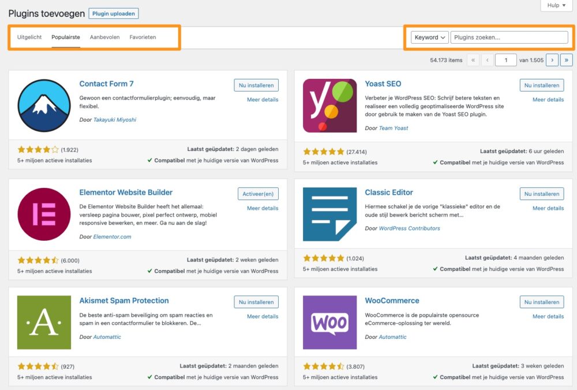Click the WooCommerce star rating
The image size is (577, 390).
coord(323,366)
